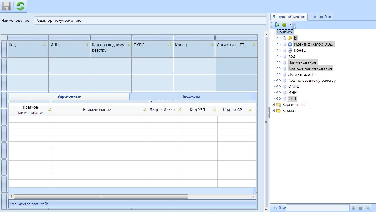The width and height of the screenshot is (376, 212).
Task: Click the horizontal scrollbar in Версионный grid
Action: coord(101,196)
